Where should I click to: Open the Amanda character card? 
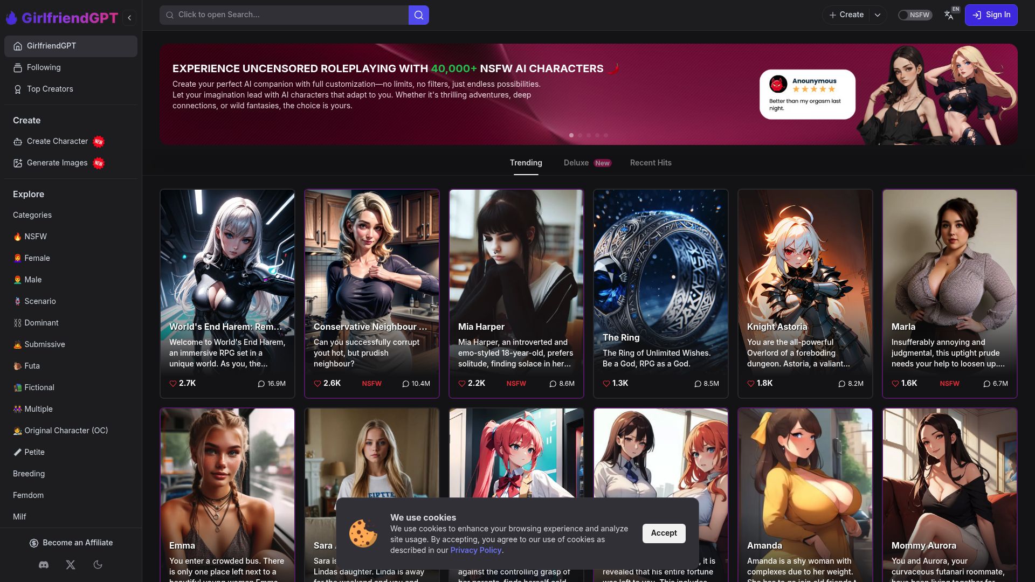(805, 495)
